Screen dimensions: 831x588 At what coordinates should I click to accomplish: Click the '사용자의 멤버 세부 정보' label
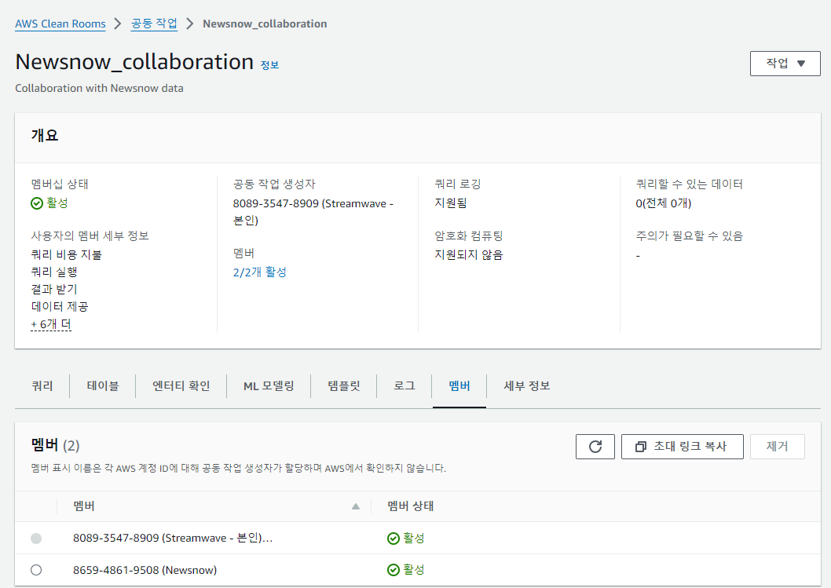pos(90,236)
